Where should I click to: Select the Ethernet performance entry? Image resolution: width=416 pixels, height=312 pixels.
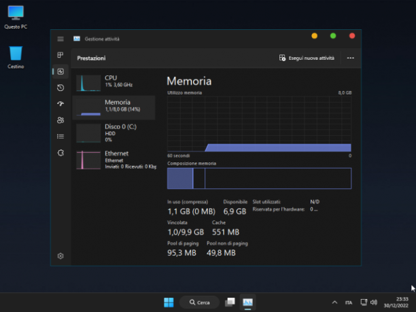[x=114, y=160]
